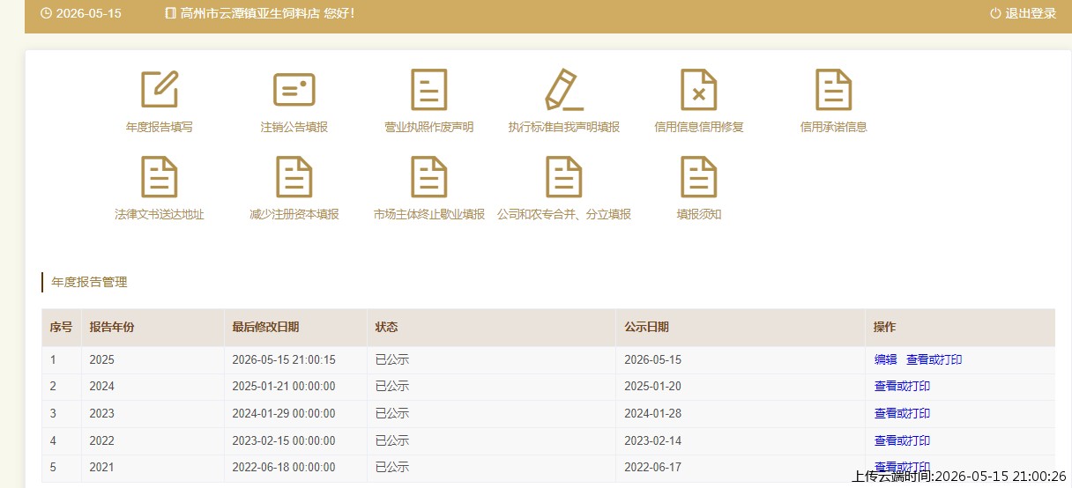
Task: Open 查看或打印 for the 2024 report
Action: click(x=902, y=386)
